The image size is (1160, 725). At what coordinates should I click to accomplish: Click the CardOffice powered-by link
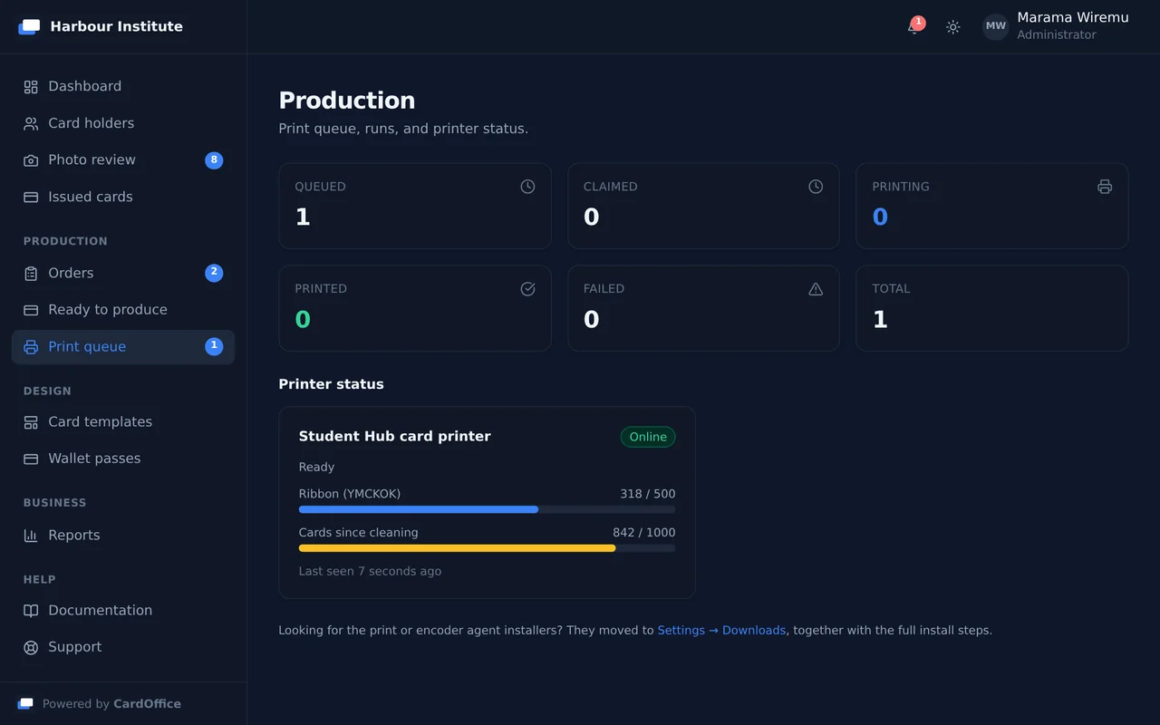pos(147,704)
